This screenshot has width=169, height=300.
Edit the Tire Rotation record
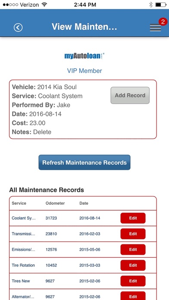tap(133, 265)
